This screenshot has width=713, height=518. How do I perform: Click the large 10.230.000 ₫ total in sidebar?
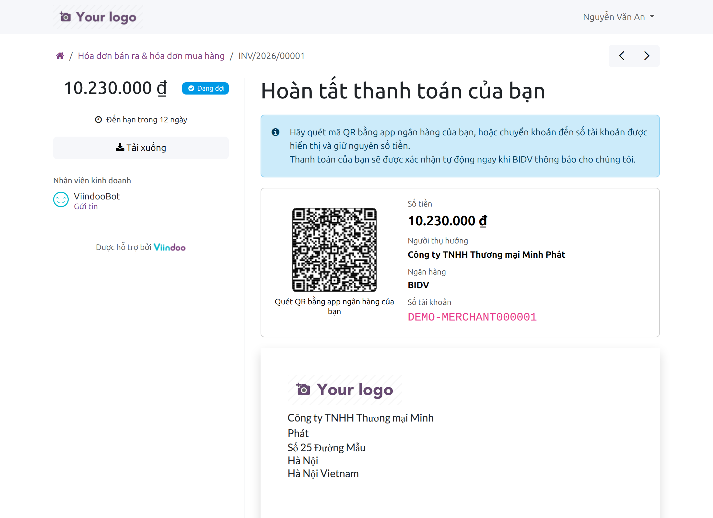115,88
